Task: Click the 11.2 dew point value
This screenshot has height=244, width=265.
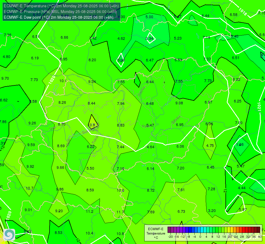Action: pyautogui.click(x=90, y=211)
